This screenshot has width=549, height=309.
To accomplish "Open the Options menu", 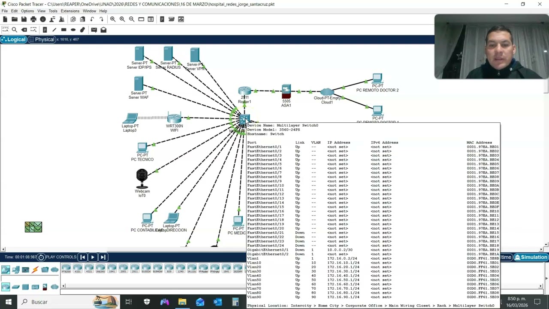I will [27, 11].
